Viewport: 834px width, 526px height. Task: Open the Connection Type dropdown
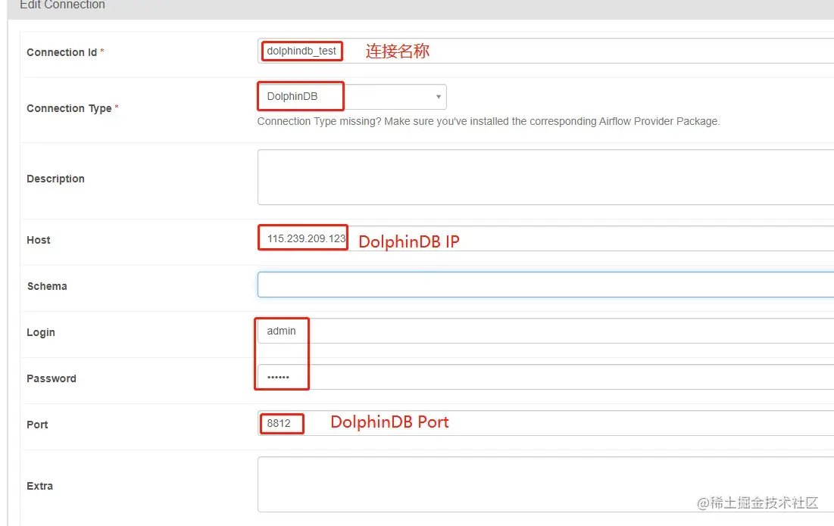352,97
